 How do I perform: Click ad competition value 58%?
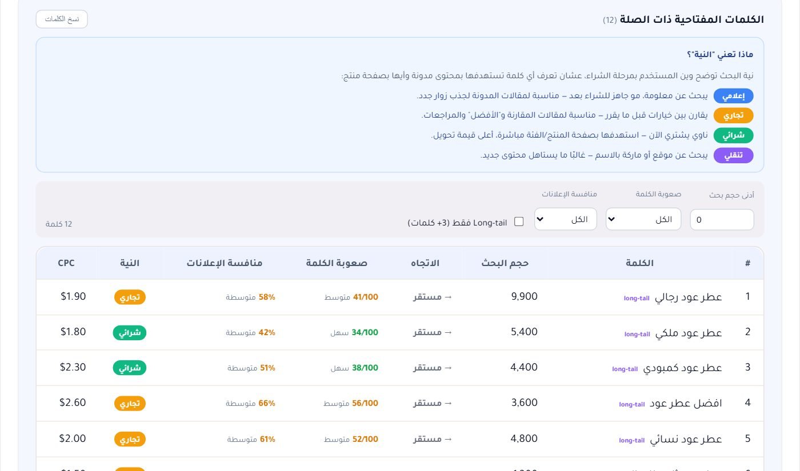[x=267, y=297]
